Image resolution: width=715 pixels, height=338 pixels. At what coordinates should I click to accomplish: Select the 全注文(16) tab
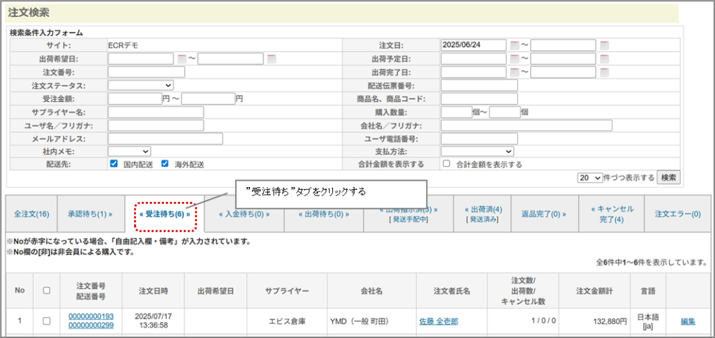click(31, 214)
